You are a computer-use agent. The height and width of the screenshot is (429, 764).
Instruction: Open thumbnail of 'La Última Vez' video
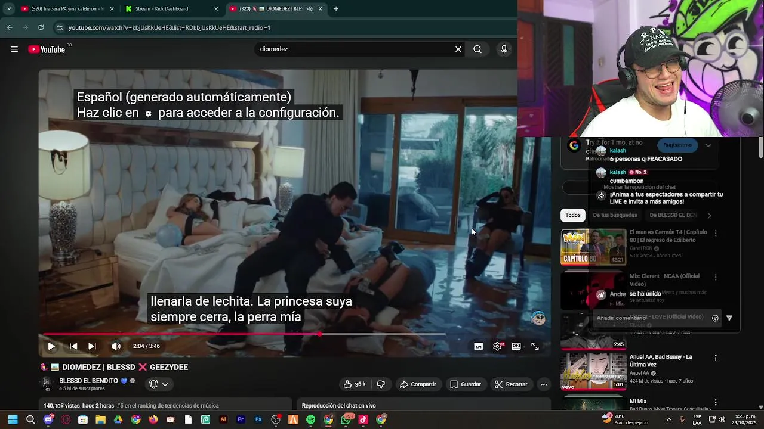pos(593,372)
